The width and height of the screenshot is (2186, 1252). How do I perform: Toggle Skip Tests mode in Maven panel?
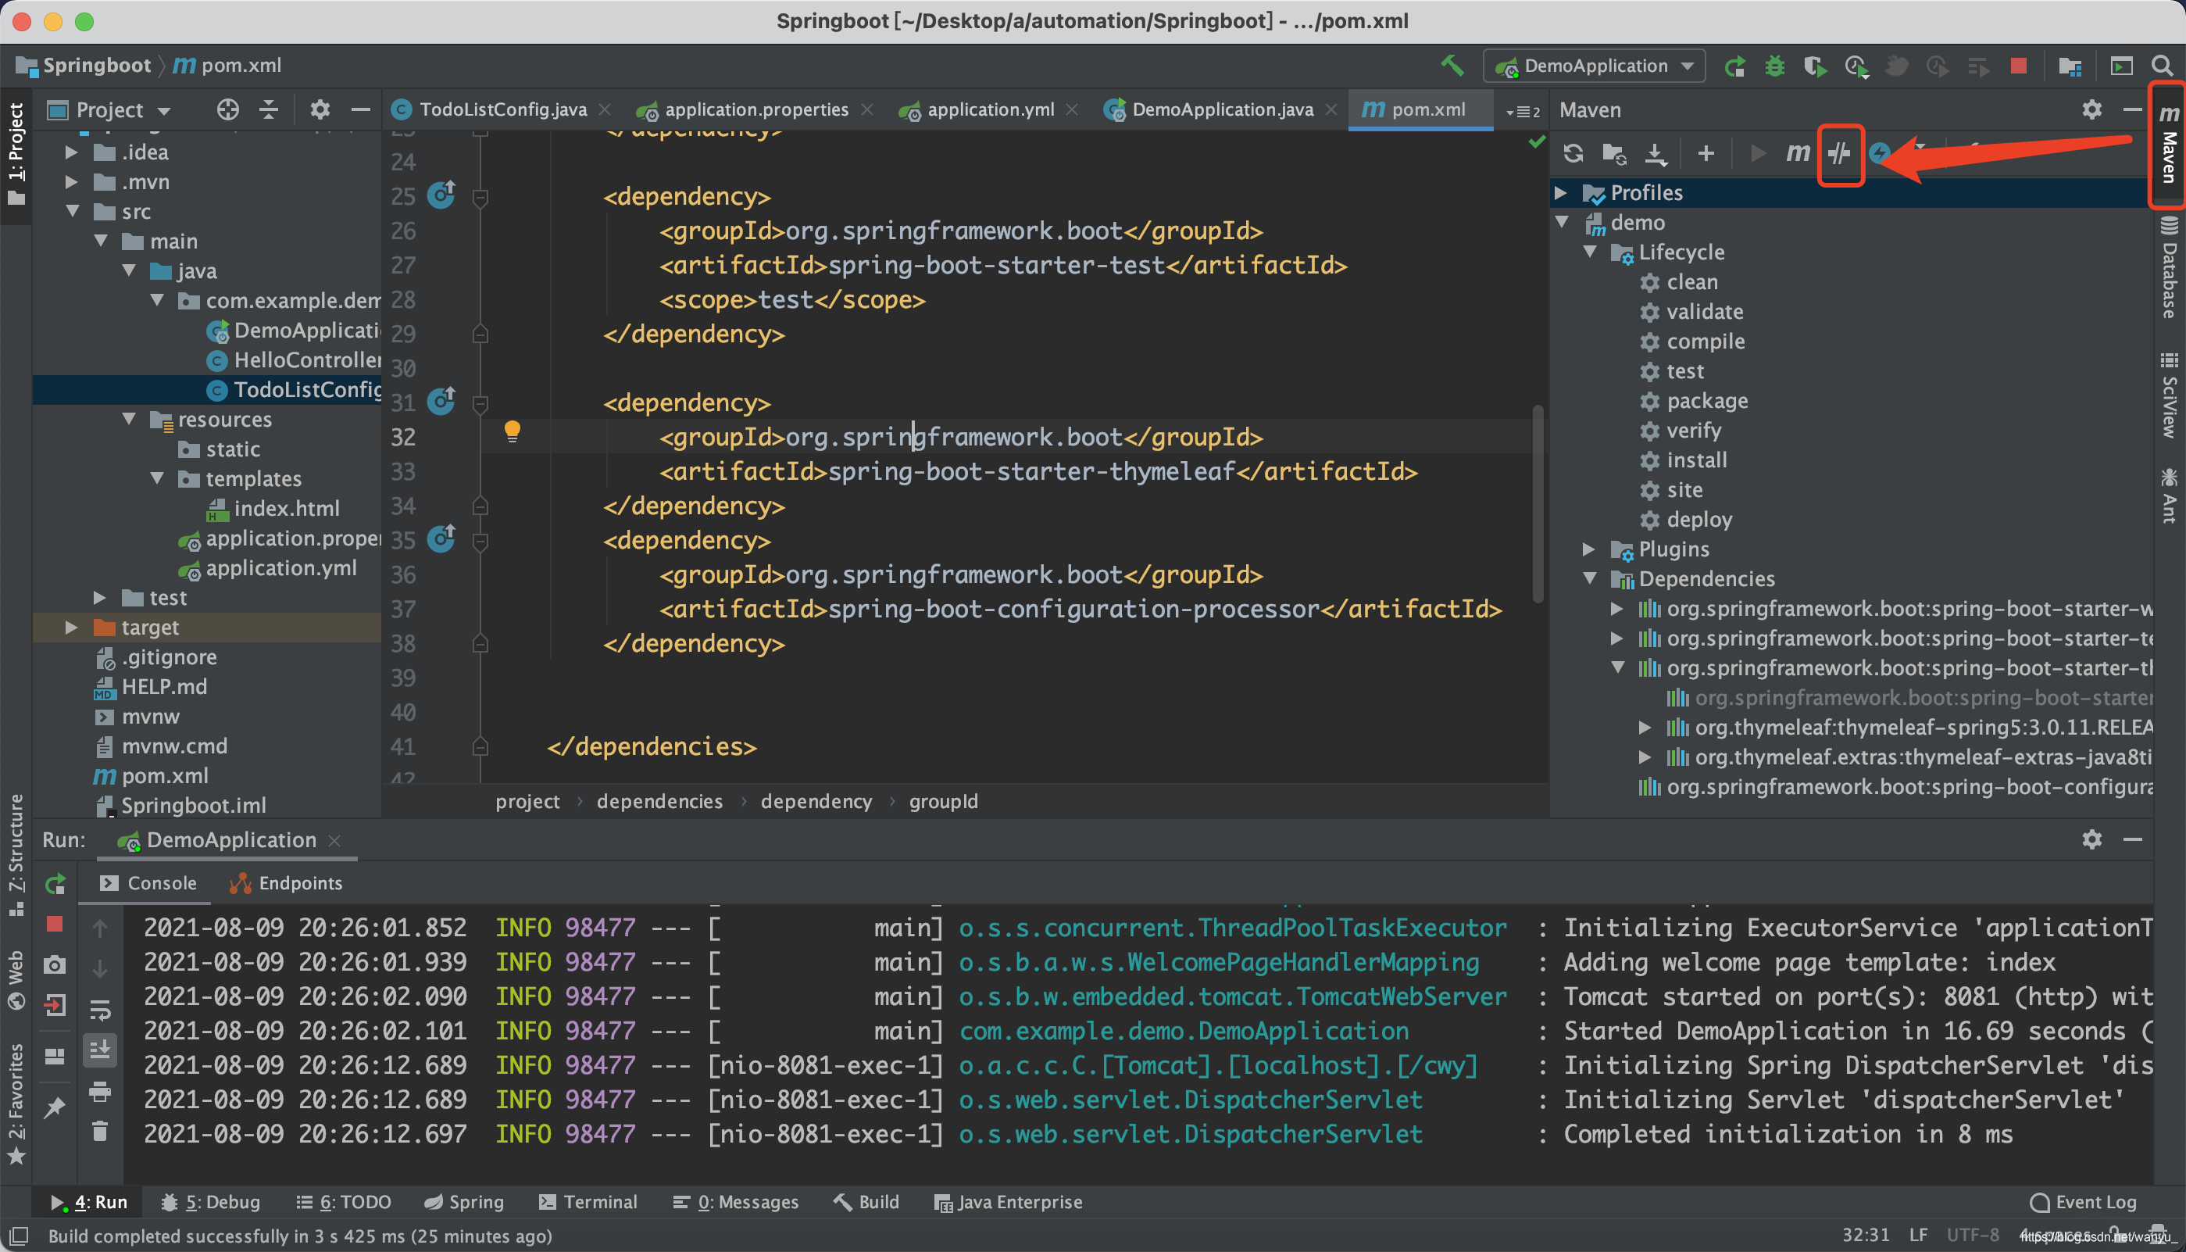click(x=1841, y=153)
